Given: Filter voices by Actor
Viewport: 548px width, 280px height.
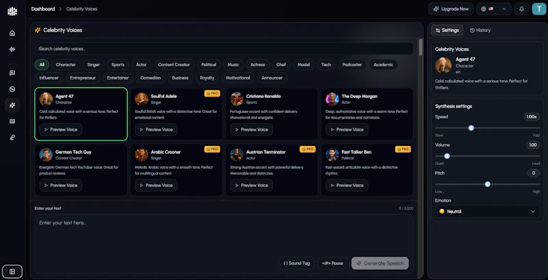Looking at the screenshot, I should pos(141,64).
